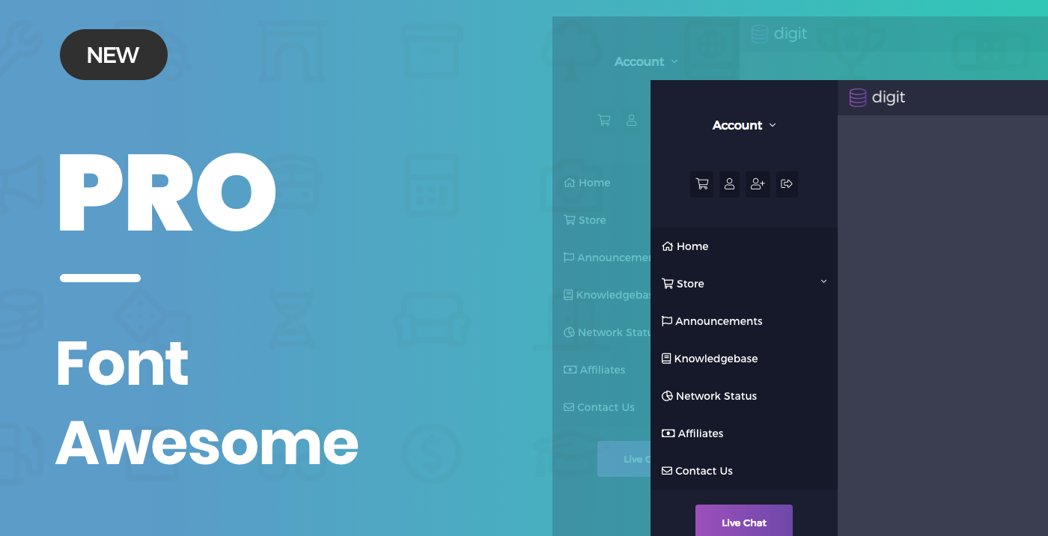
Task: Open the Account dropdown in faded teal sidebar
Action: (646, 61)
